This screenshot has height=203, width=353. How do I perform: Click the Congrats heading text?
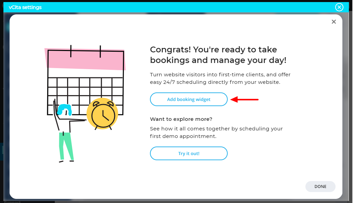click(218, 55)
